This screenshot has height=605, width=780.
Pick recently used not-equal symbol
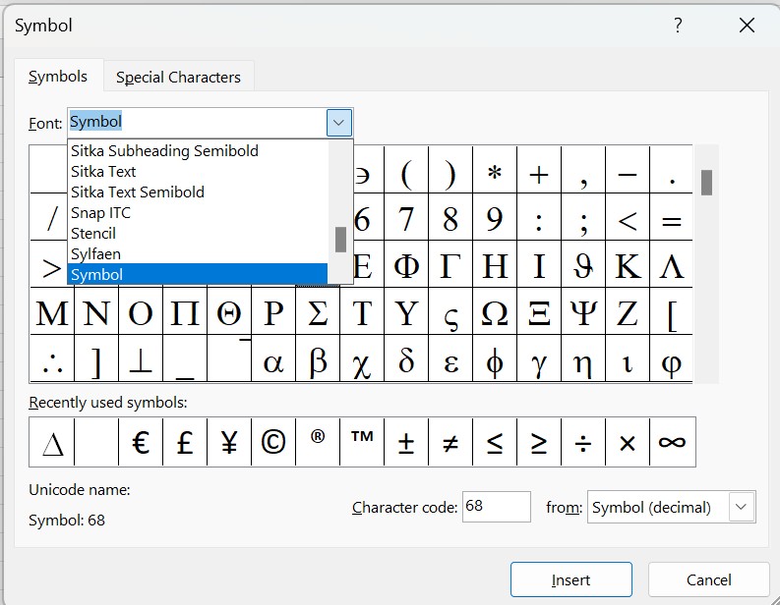pos(450,442)
